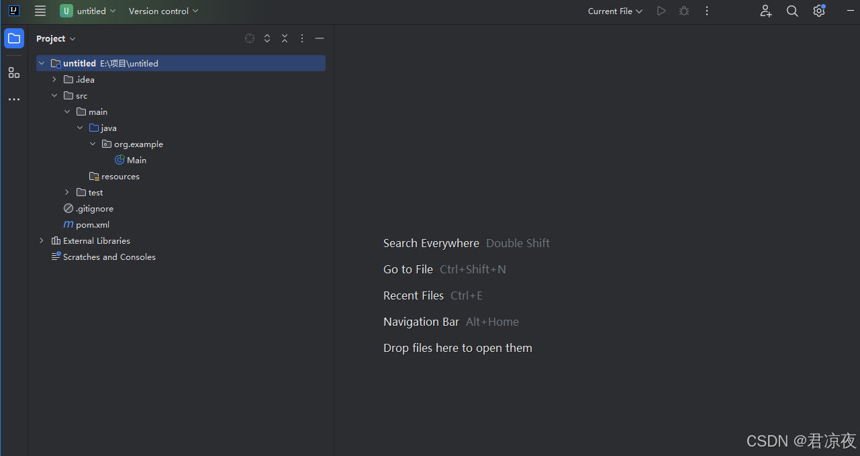Click Select Opened File target icon

(x=250, y=38)
